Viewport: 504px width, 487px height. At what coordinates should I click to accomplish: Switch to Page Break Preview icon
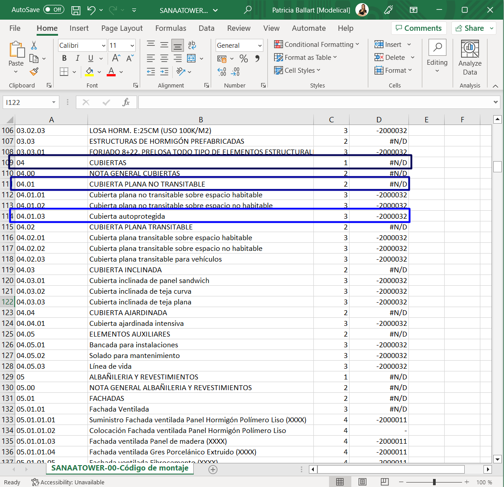pos(384,482)
